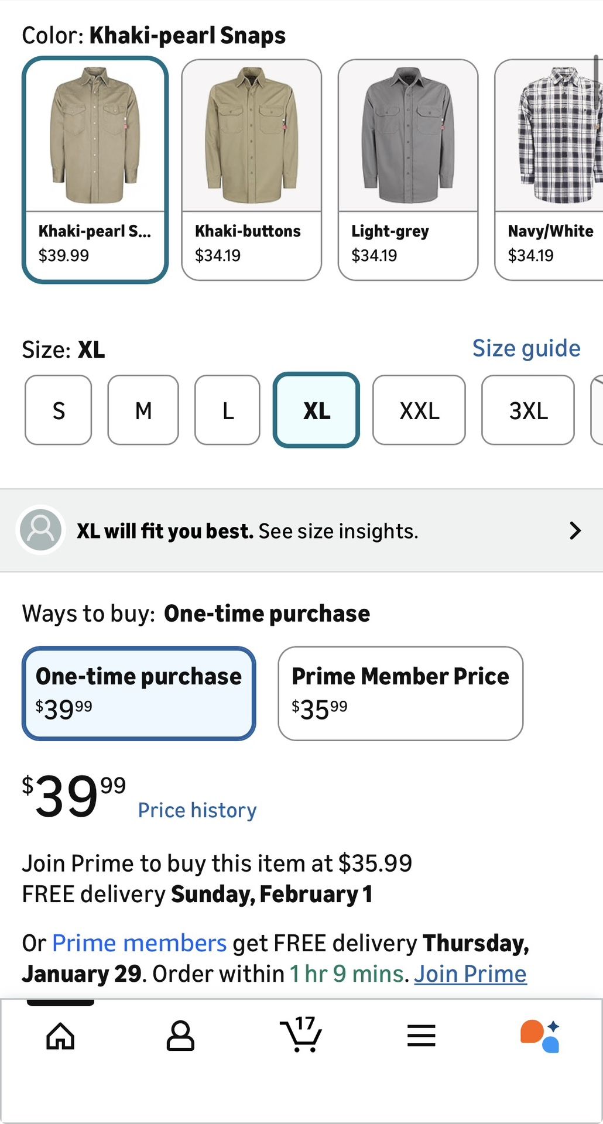Tap the Join Prime link
This screenshot has height=1124, width=603.
tap(470, 974)
